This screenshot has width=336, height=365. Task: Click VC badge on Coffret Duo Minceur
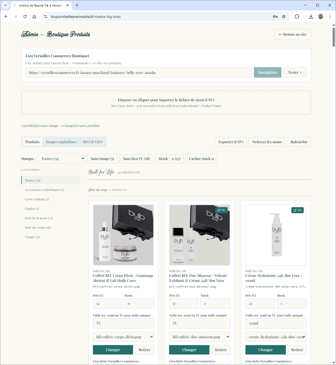[x=221, y=210]
